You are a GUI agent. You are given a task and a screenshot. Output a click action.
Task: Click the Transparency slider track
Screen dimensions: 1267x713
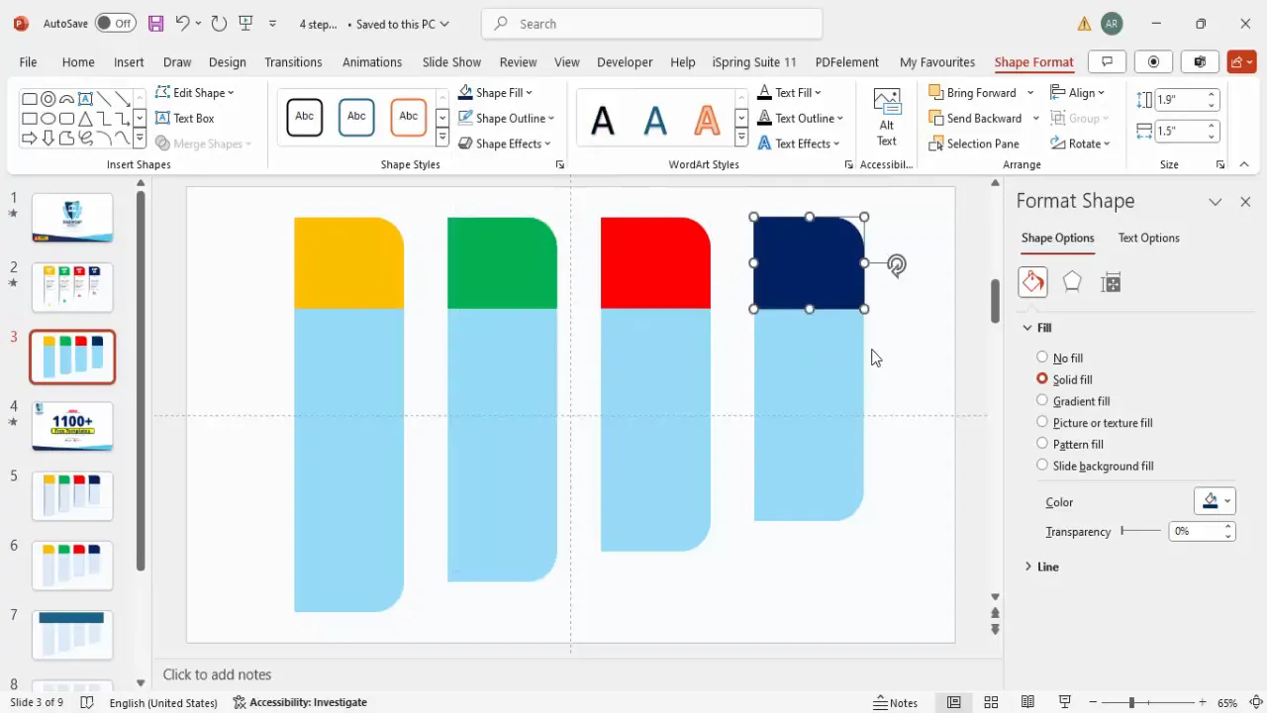pos(1140,531)
